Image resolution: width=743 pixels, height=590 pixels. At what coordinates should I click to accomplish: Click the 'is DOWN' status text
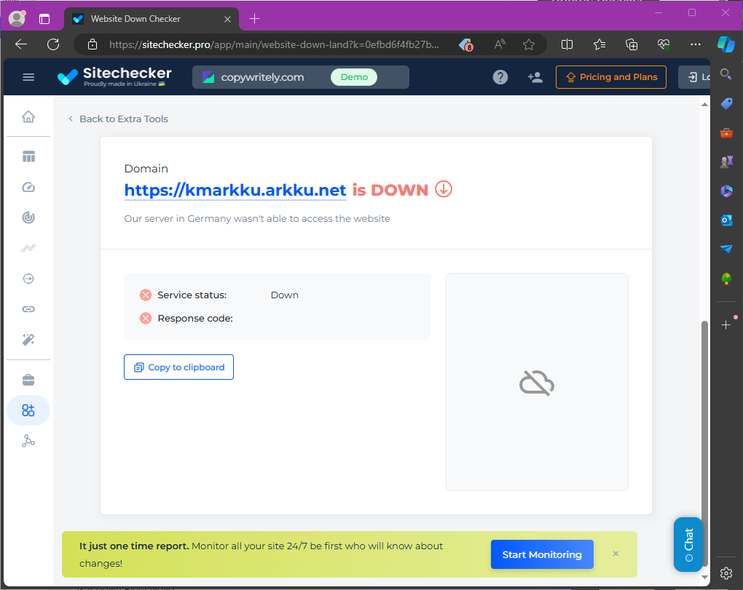pos(390,190)
